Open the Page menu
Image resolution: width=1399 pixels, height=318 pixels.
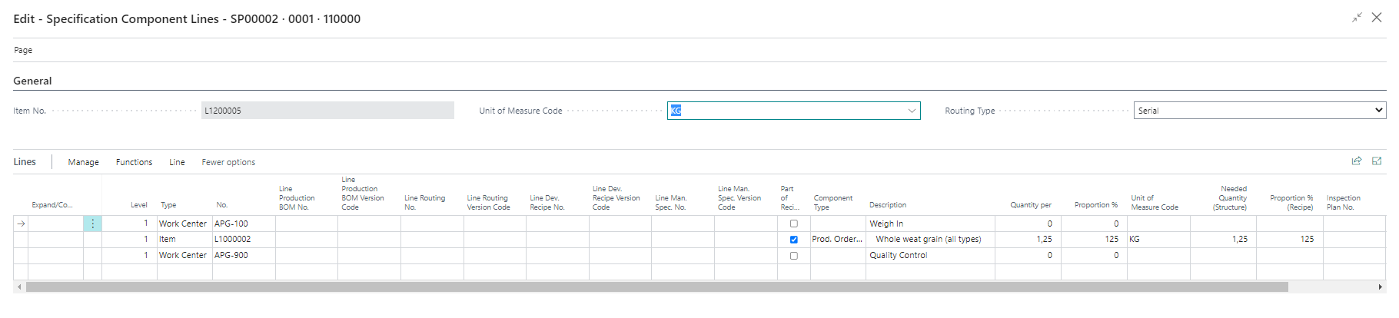coord(23,50)
